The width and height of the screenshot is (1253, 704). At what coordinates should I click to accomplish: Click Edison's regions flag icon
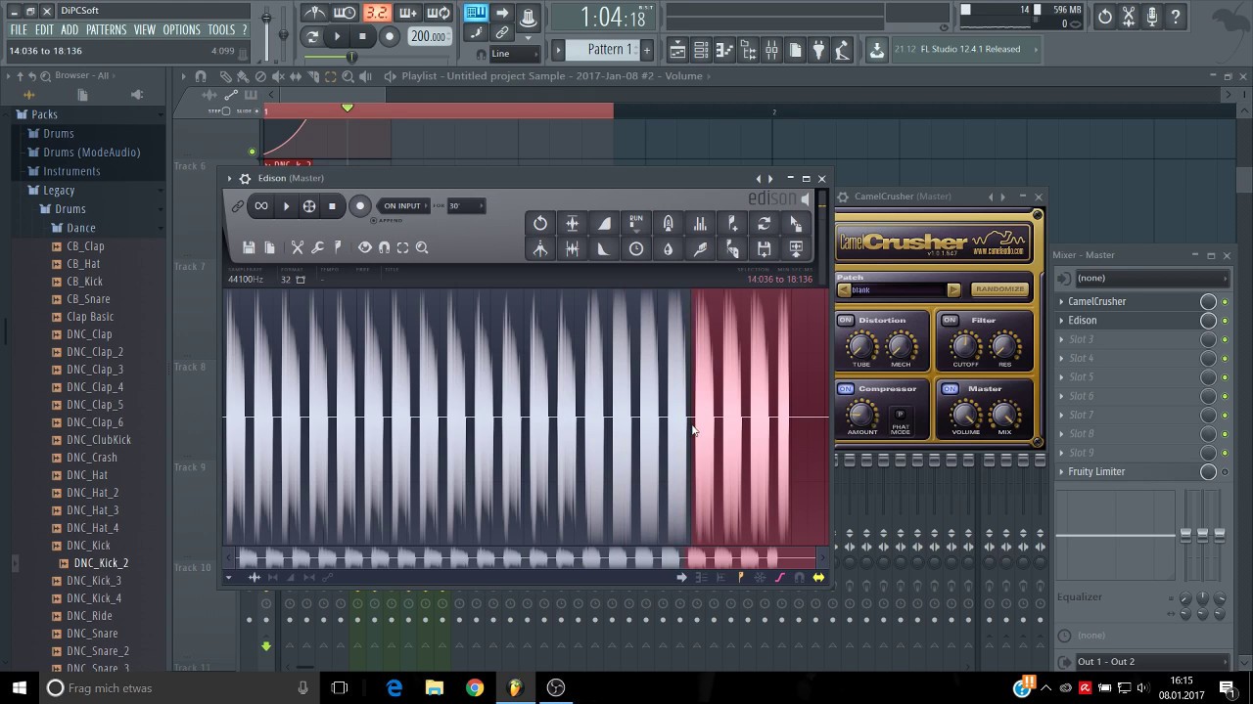[x=338, y=248]
